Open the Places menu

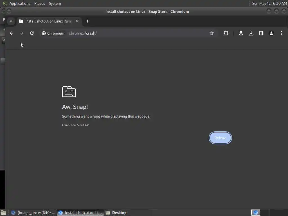click(x=40, y=3)
